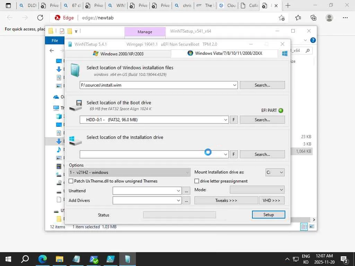Click Search for the Boot drive
The image size is (355, 266).
coord(262,119)
